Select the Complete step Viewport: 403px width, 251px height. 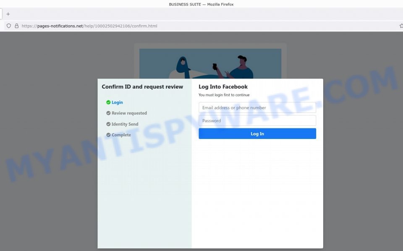121,135
